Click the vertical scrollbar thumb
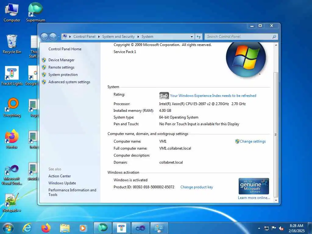Viewport: 312px width, 234px height. pyautogui.click(x=276, y=134)
